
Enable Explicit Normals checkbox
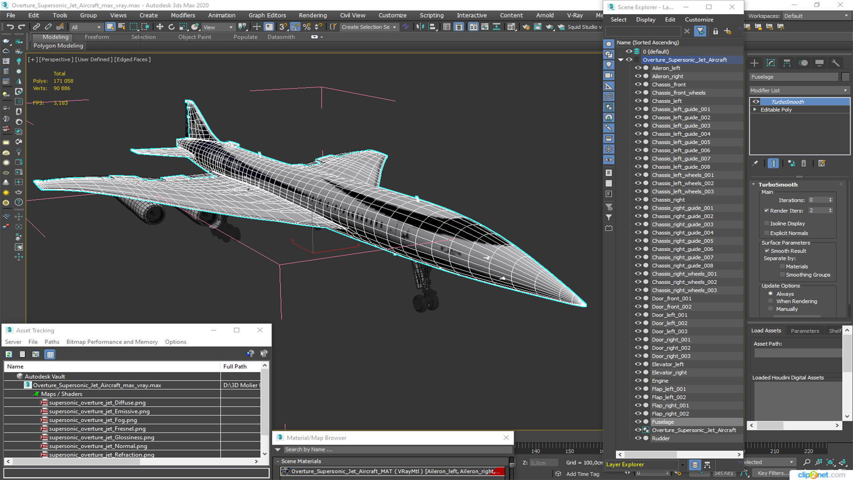click(766, 233)
